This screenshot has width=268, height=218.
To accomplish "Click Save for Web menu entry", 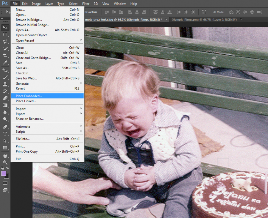I will tap(26, 78).
